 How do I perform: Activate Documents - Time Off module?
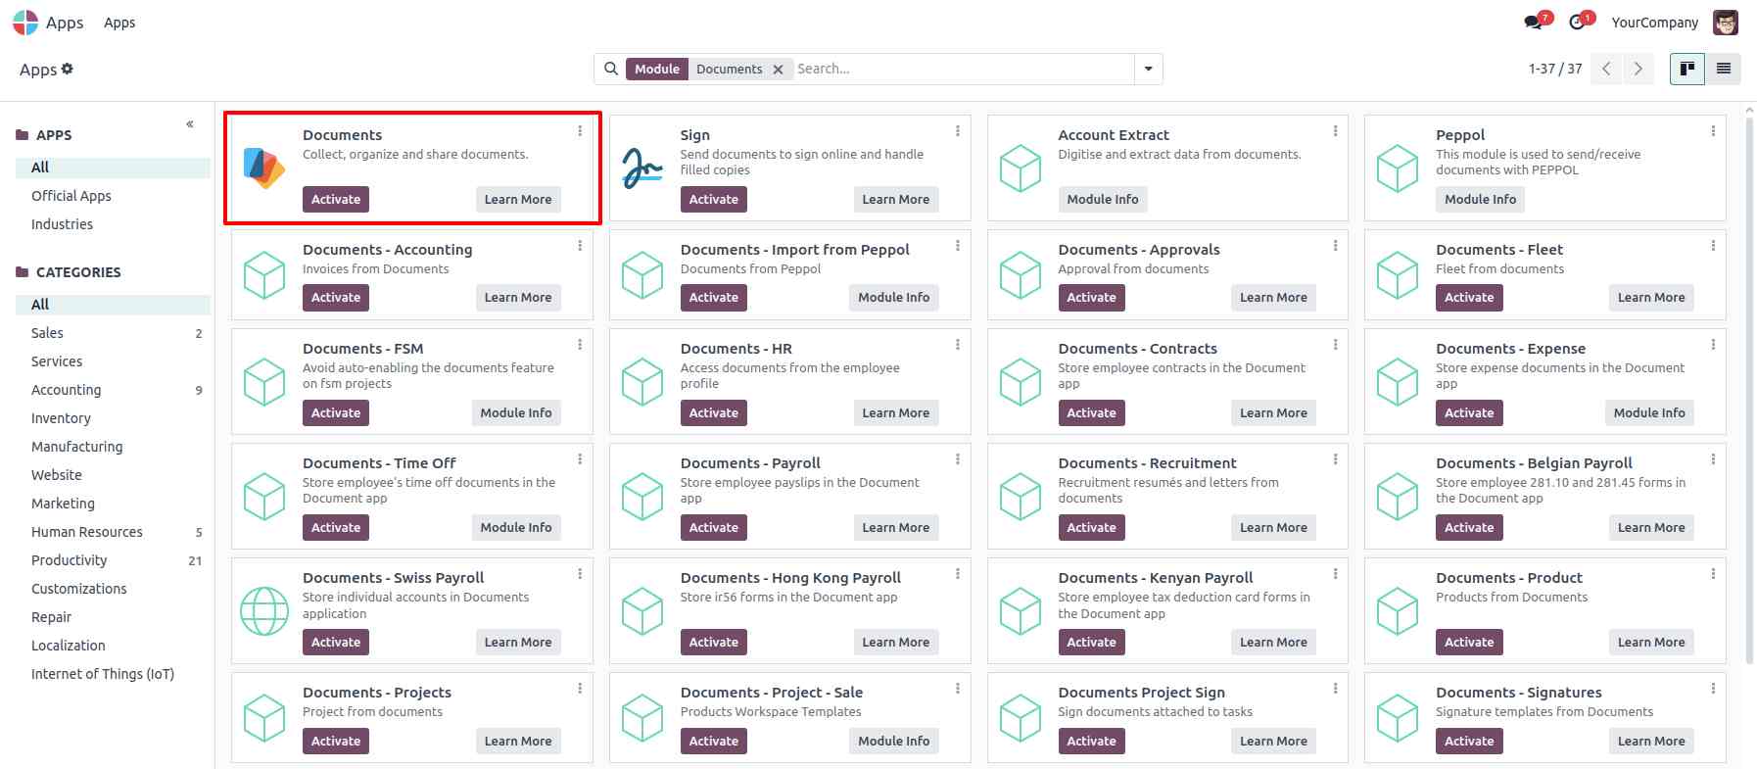pos(336,527)
